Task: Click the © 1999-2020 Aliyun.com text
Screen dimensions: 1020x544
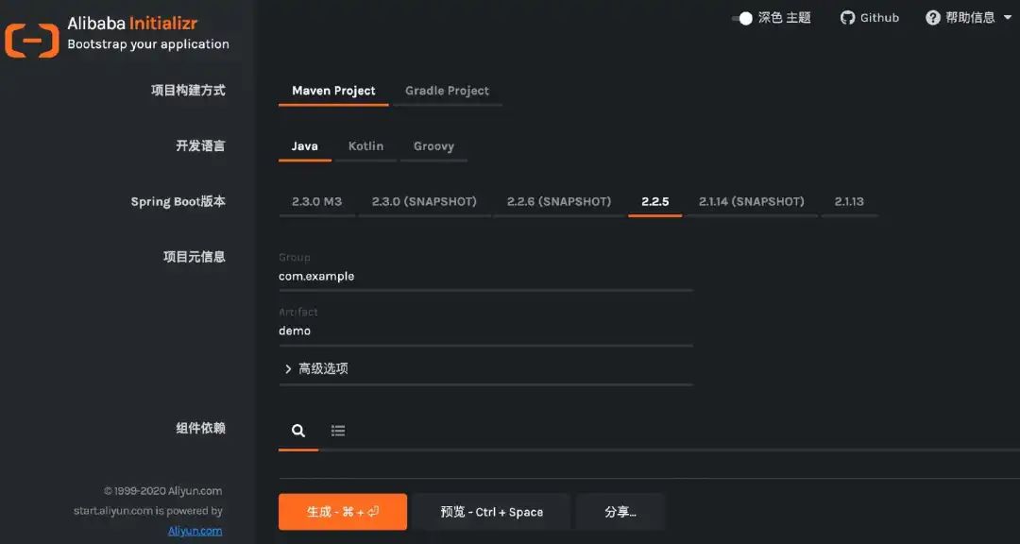Action: click(x=162, y=491)
